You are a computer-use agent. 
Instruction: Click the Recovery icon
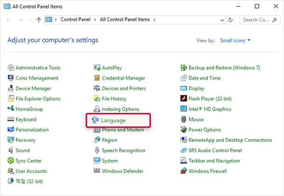(x=11, y=140)
